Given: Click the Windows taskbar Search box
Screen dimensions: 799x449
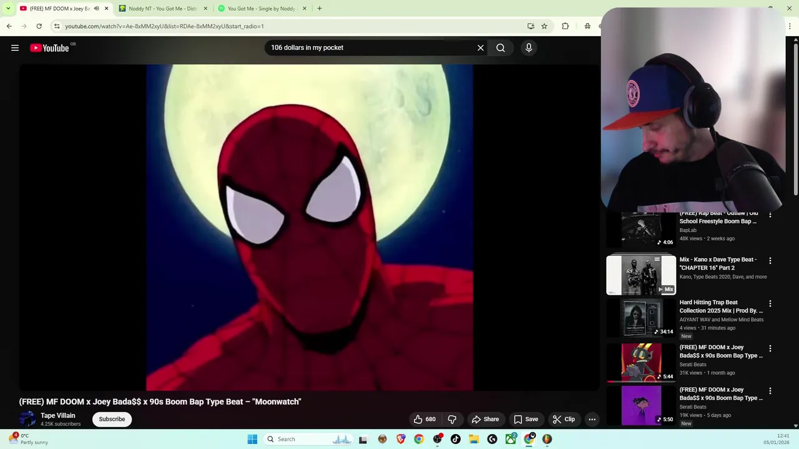Looking at the screenshot, I should pyautogui.click(x=307, y=439).
